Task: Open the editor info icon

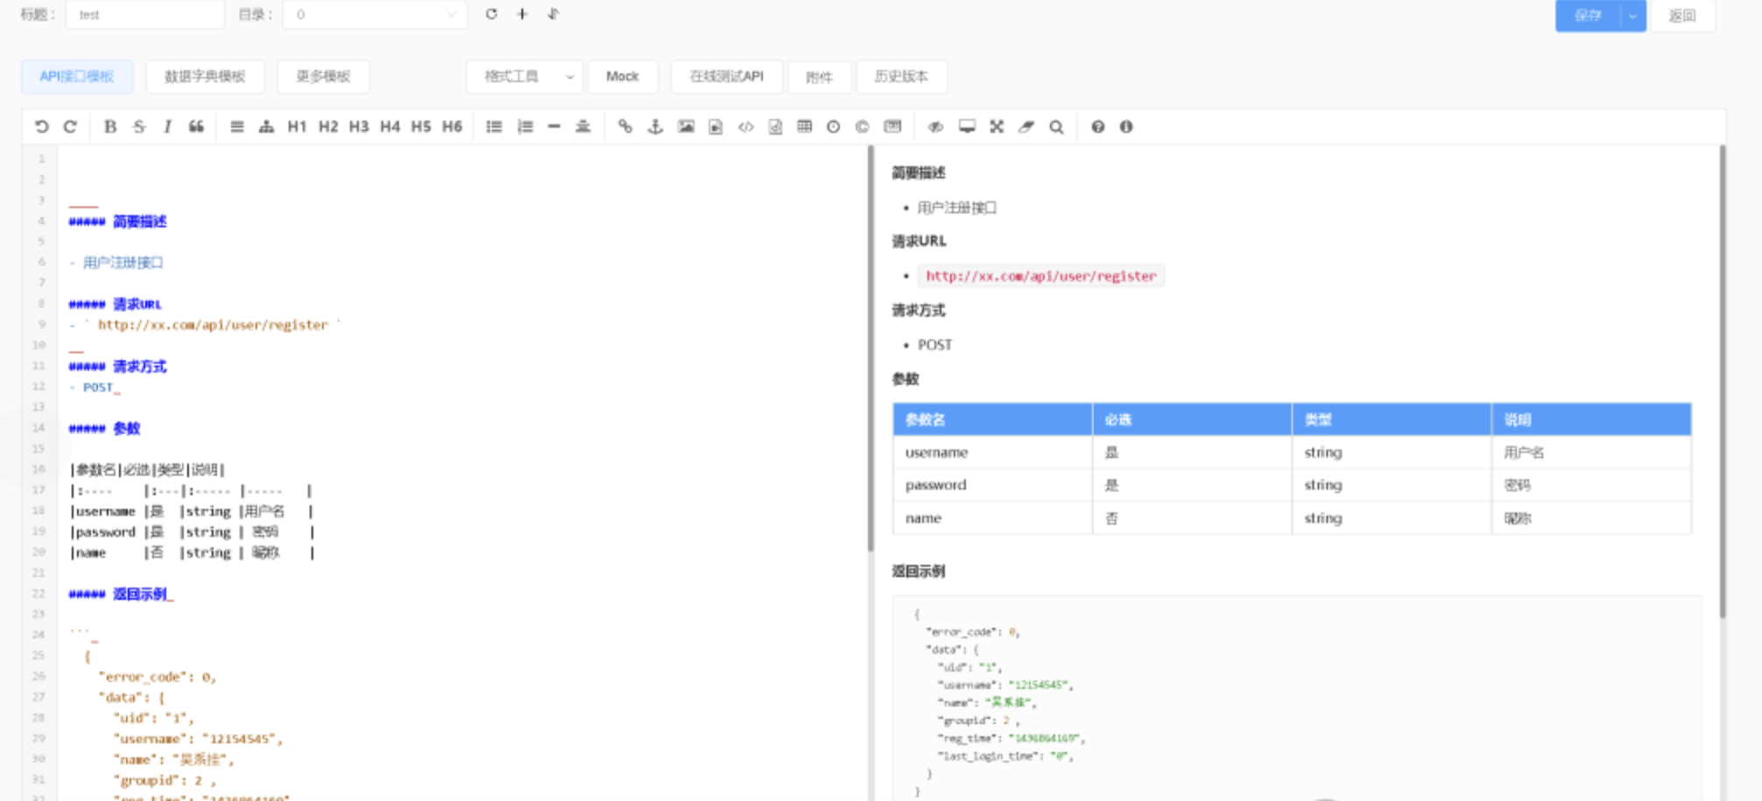Action: click(1126, 127)
